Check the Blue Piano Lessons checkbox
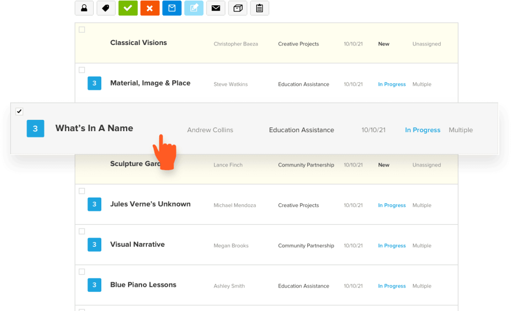The image size is (511, 311). pos(82,271)
